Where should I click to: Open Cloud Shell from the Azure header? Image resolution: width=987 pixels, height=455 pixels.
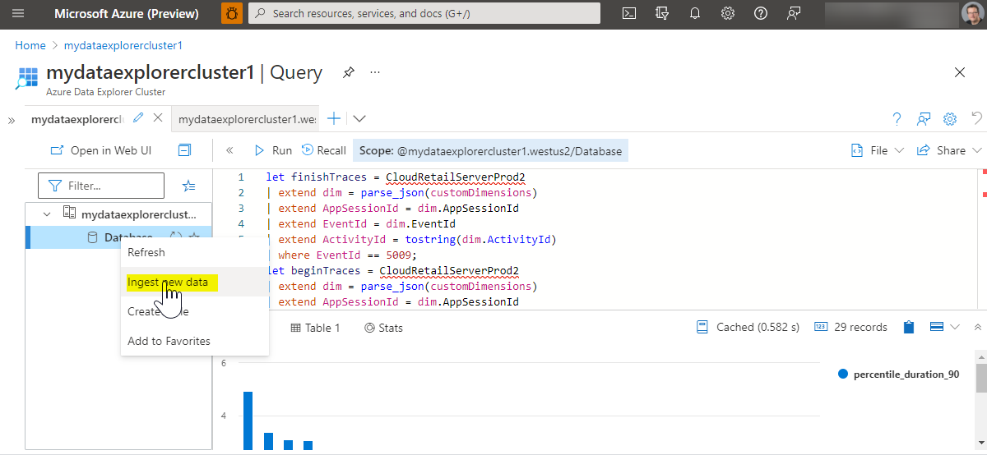[x=628, y=14]
